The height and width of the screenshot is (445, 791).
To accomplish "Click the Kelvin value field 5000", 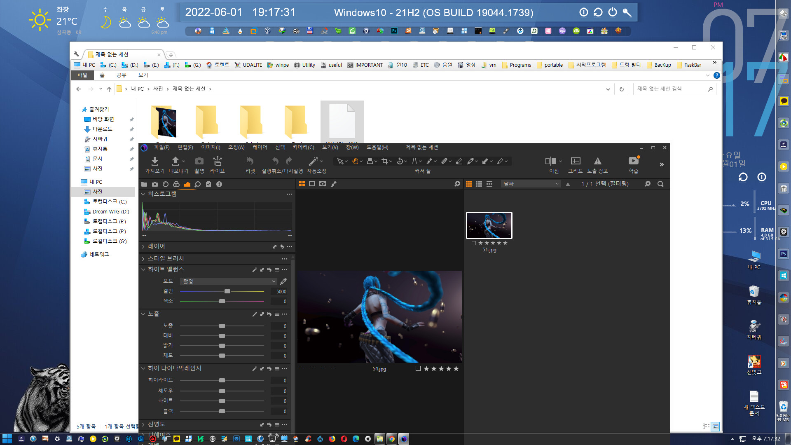I will click(279, 291).
